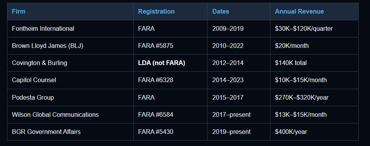Click the $270K–$320K/year revenue cell
370x146 pixels.
314,98
